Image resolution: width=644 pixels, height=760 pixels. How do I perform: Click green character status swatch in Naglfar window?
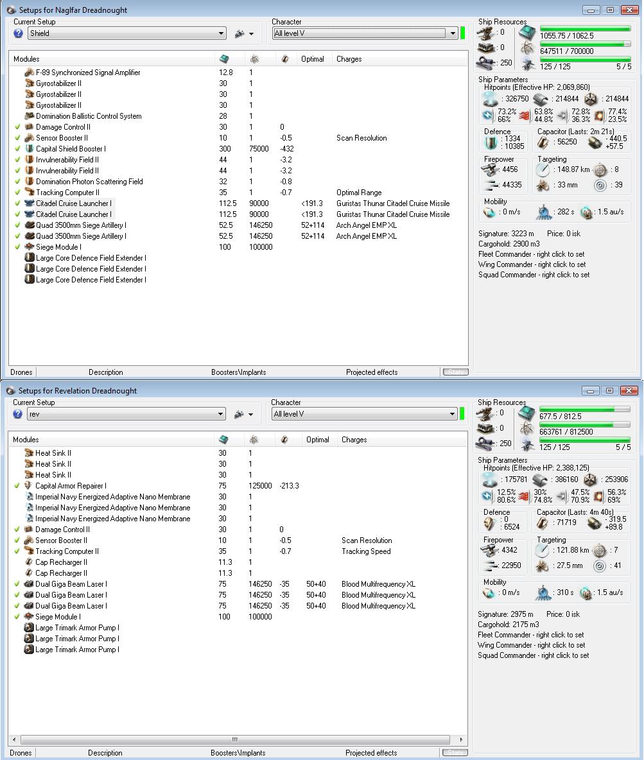coord(463,33)
